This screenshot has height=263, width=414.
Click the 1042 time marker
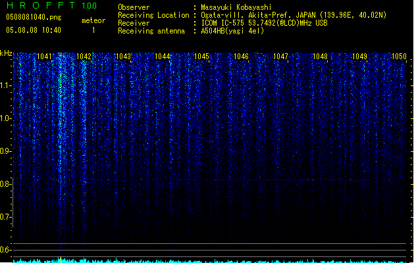click(x=84, y=57)
